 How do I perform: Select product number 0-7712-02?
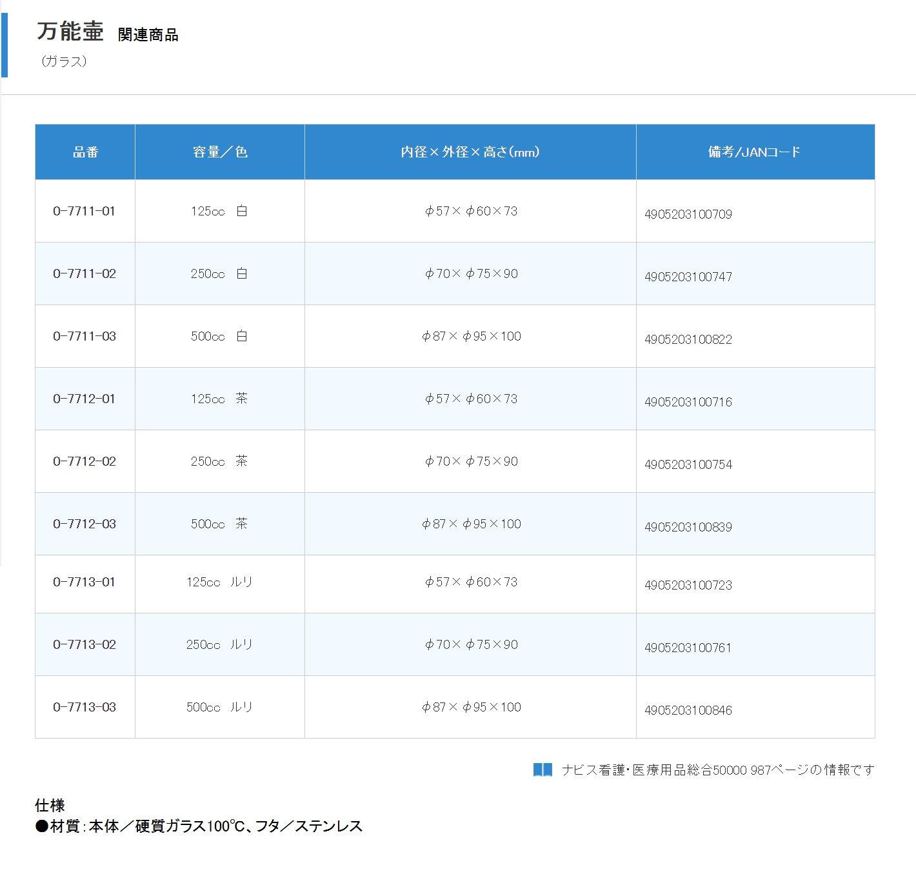pyautogui.click(x=85, y=462)
